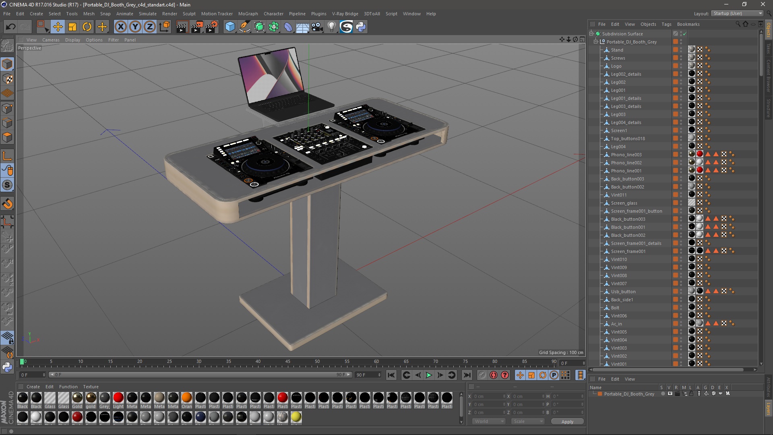
Task: Add a Subdivision Surface generator icon
Action: [260, 27]
